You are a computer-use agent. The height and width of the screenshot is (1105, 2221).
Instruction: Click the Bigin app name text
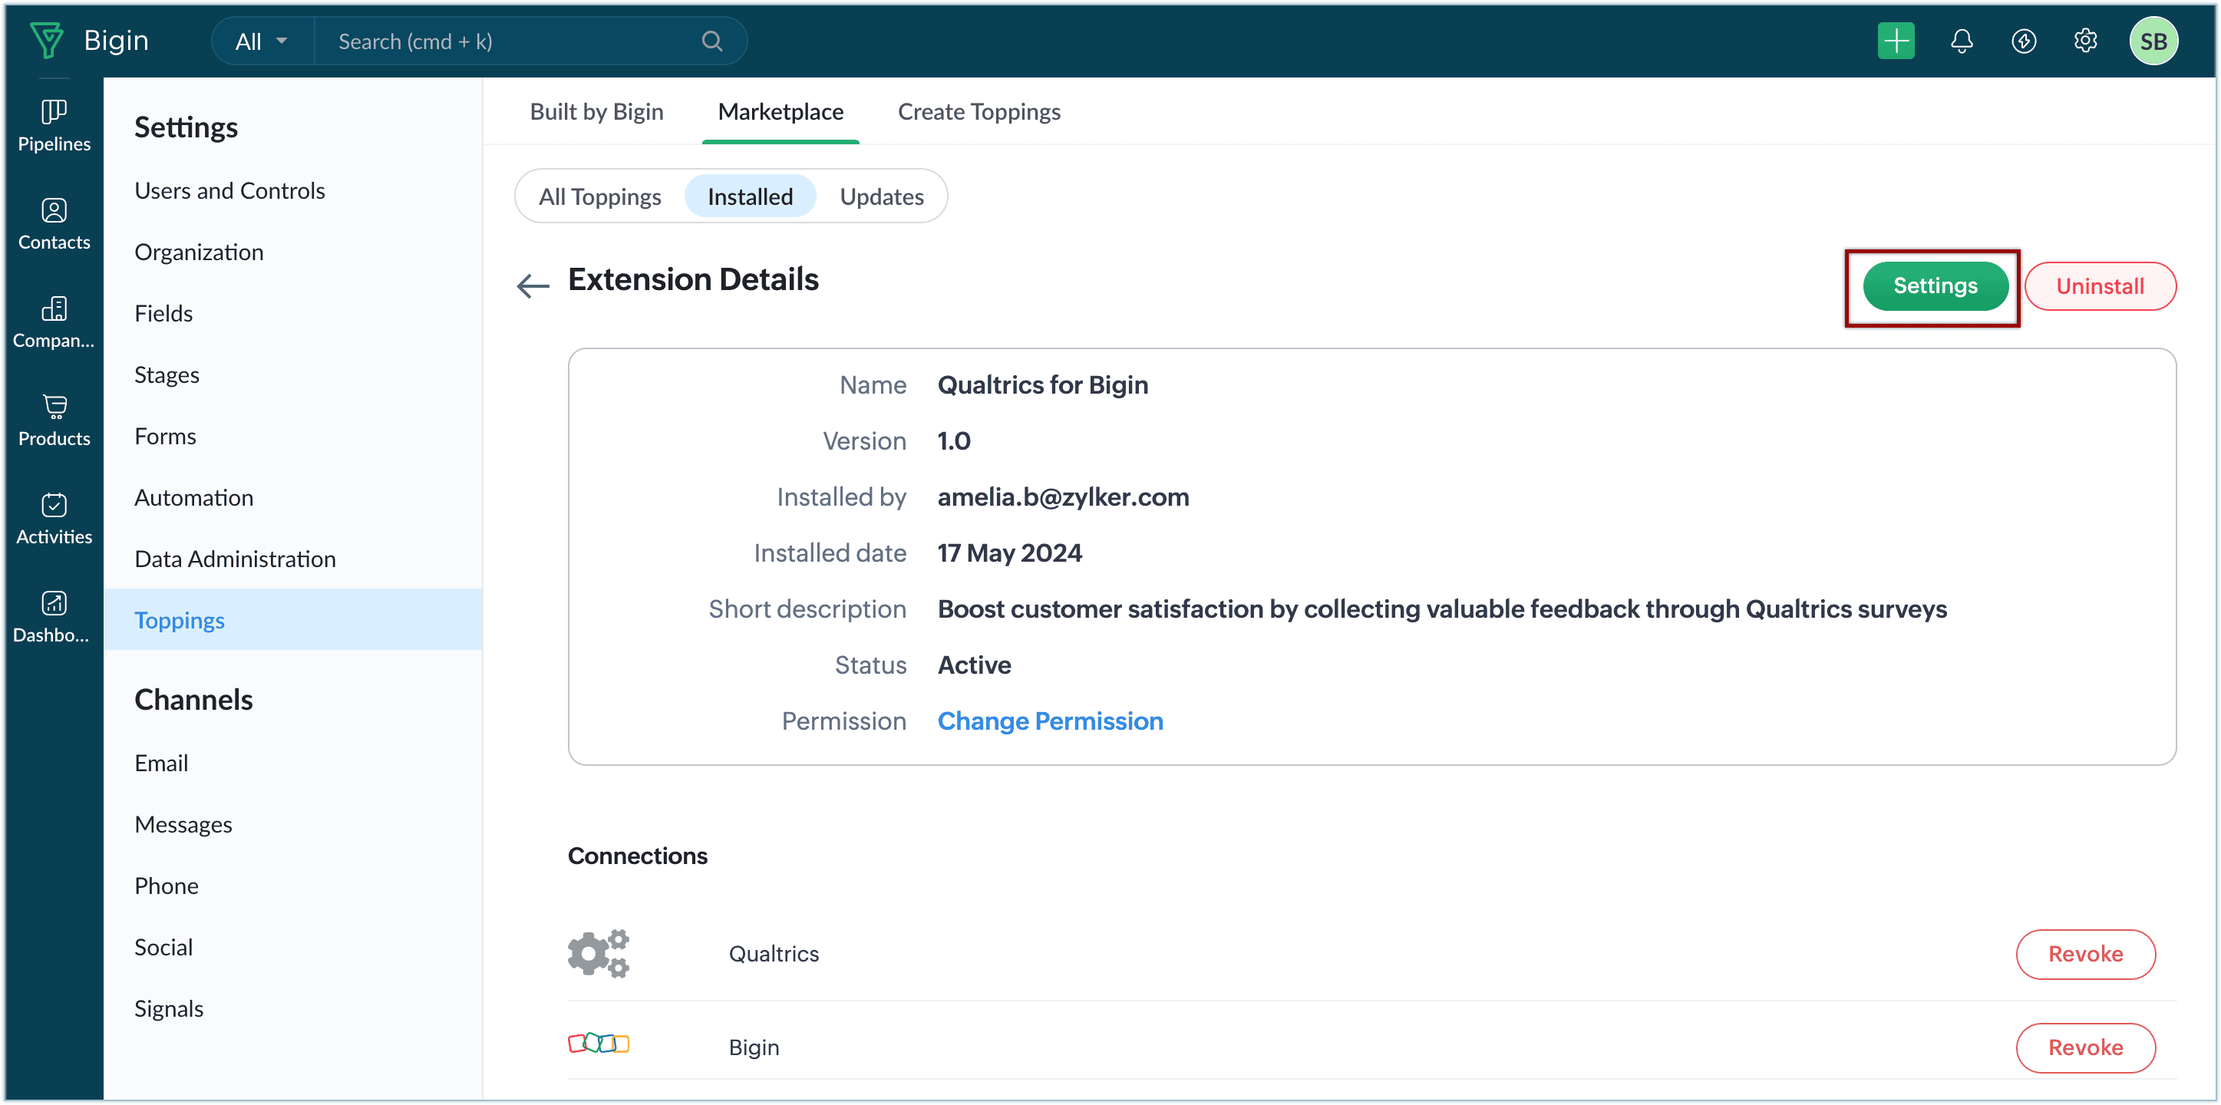[116, 41]
